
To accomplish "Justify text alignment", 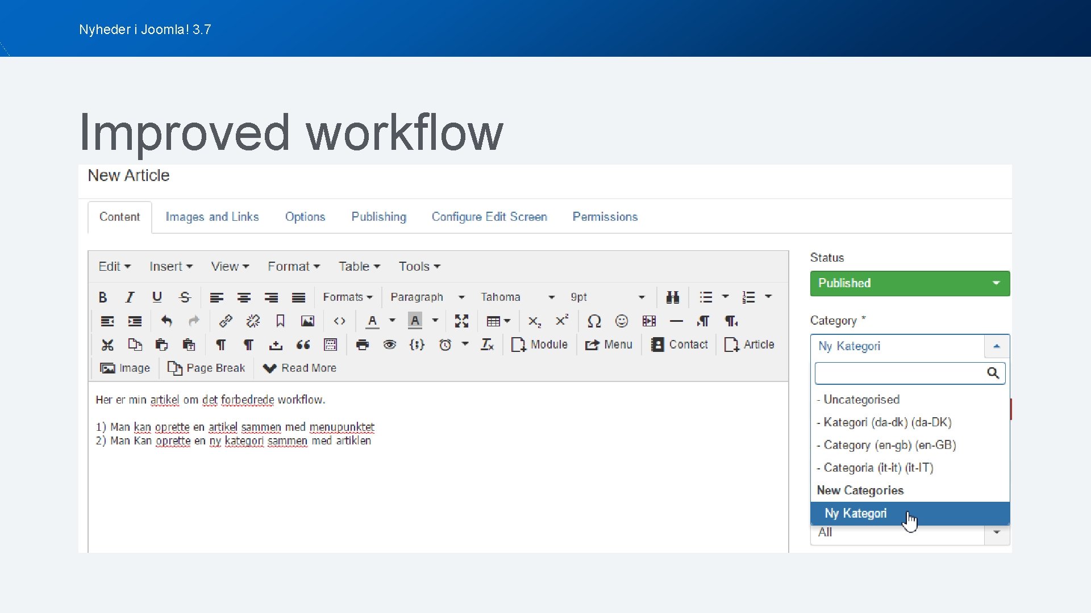I will point(298,297).
